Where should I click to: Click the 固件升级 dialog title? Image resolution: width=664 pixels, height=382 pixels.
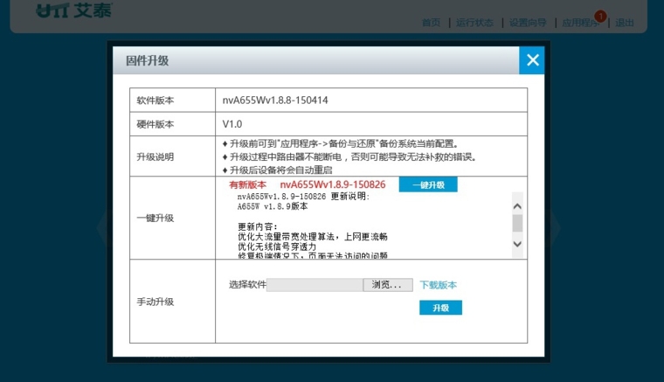[148, 61]
